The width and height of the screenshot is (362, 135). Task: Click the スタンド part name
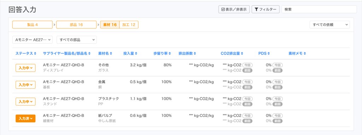pyautogui.click(x=50, y=104)
